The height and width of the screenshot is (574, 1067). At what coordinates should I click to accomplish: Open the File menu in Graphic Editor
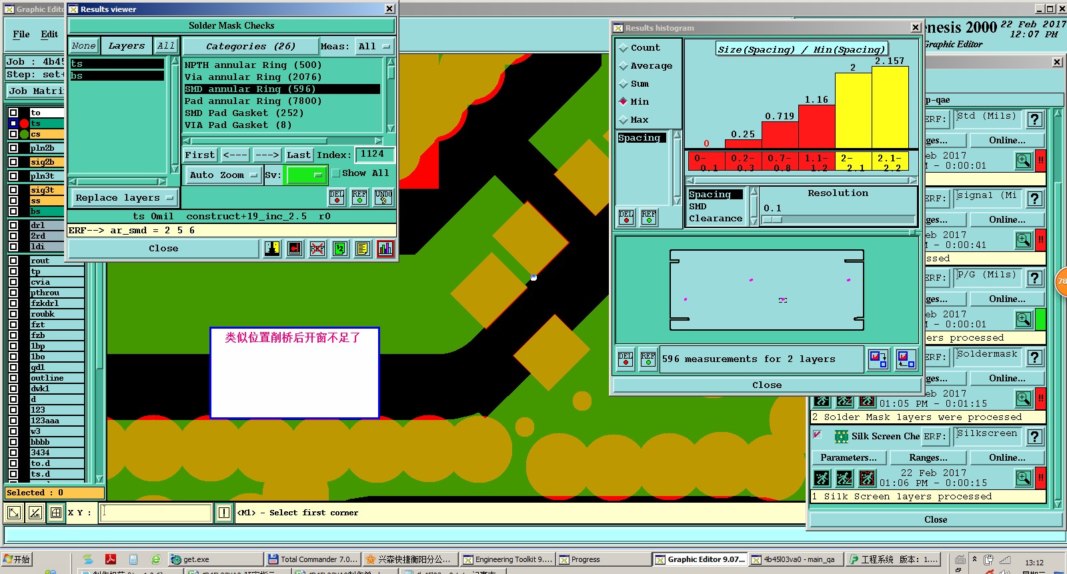click(21, 34)
